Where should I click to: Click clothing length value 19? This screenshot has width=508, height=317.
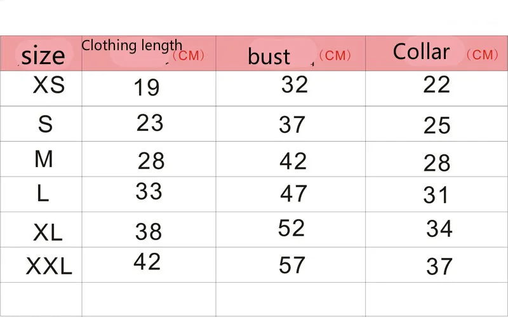tap(147, 88)
